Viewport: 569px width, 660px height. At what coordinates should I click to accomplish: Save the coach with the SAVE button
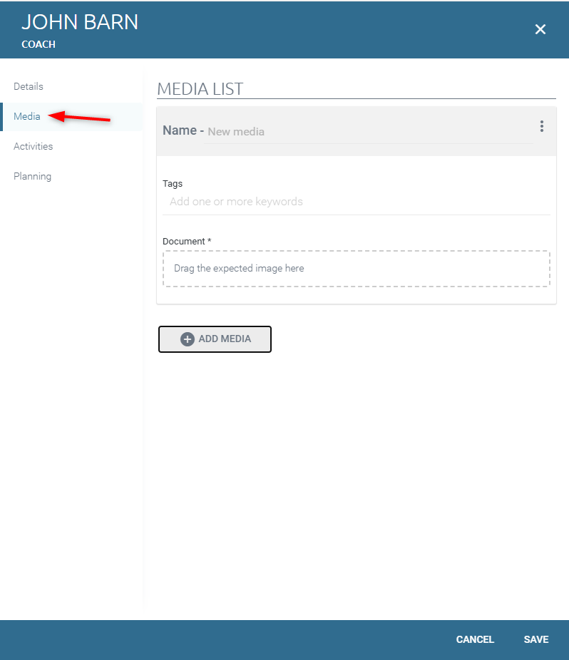[x=536, y=639]
